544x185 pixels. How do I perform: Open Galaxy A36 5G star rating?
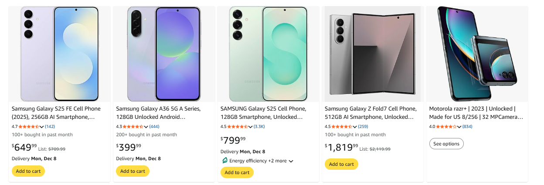(133, 127)
